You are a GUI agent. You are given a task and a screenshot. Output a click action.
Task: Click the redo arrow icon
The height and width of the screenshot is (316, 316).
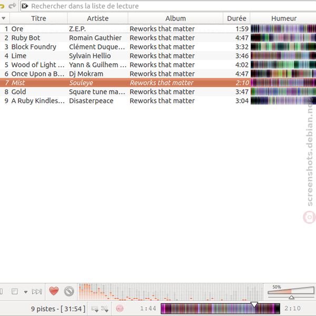click(x=12, y=6)
